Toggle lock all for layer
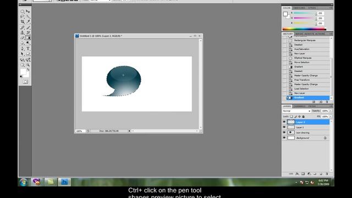 point(303,117)
